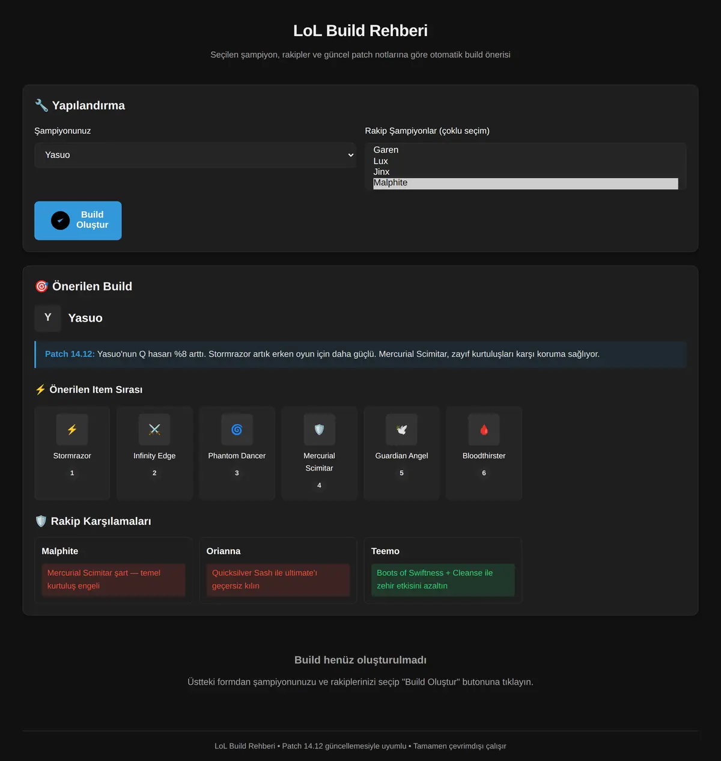Click the Yasuo champion name heading
Screen dimensions: 721x761
tap(85, 318)
